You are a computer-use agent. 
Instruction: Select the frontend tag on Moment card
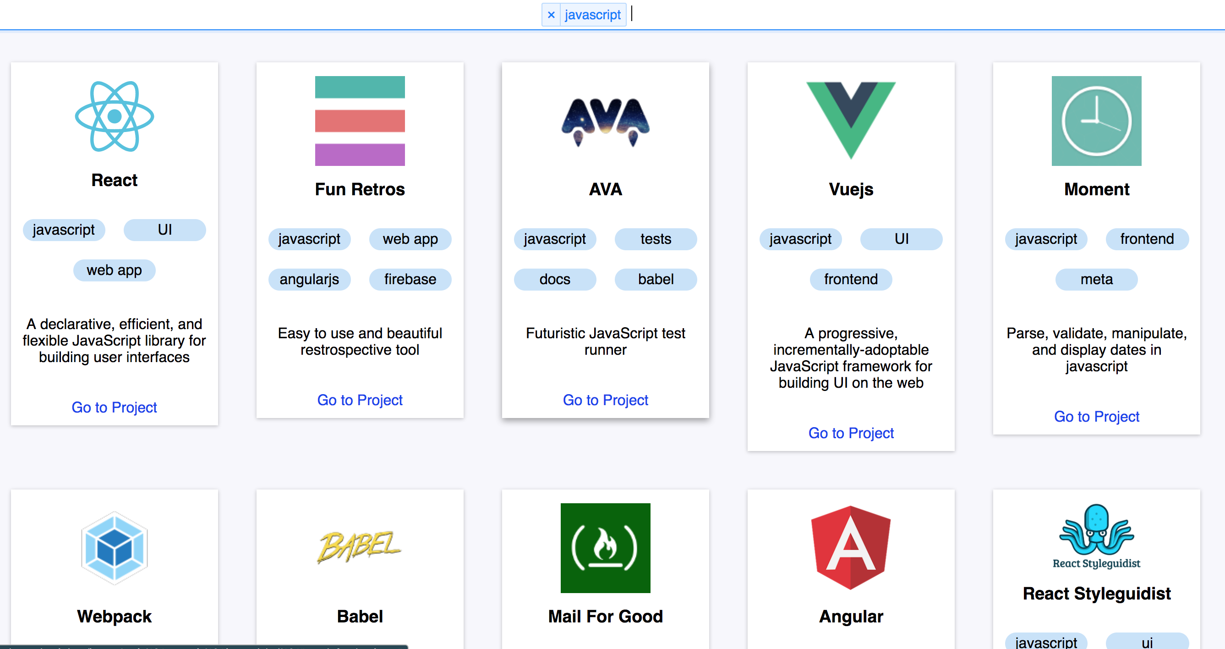1147,239
